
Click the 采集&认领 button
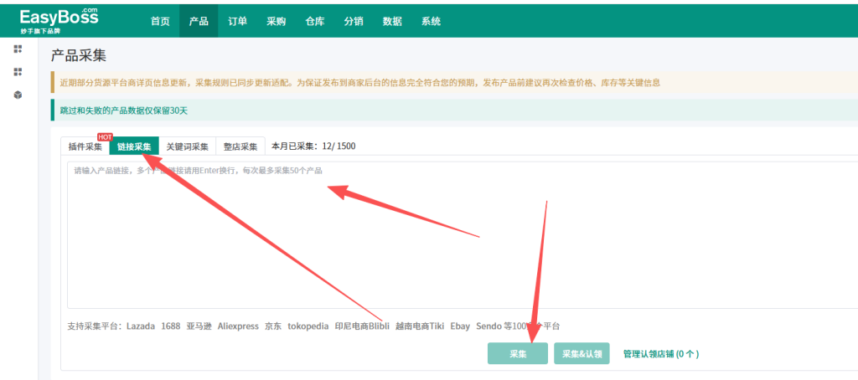click(x=581, y=354)
